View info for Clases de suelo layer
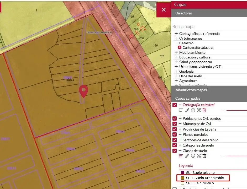Image resolution: width=247 pixels, height=189 pixels. [193, 156]
